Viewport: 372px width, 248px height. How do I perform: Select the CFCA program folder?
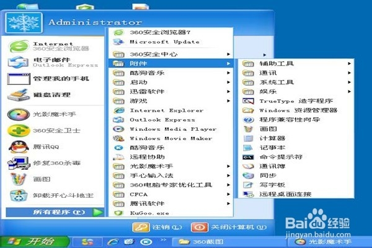pyautogui.click(x=171, y=194)
